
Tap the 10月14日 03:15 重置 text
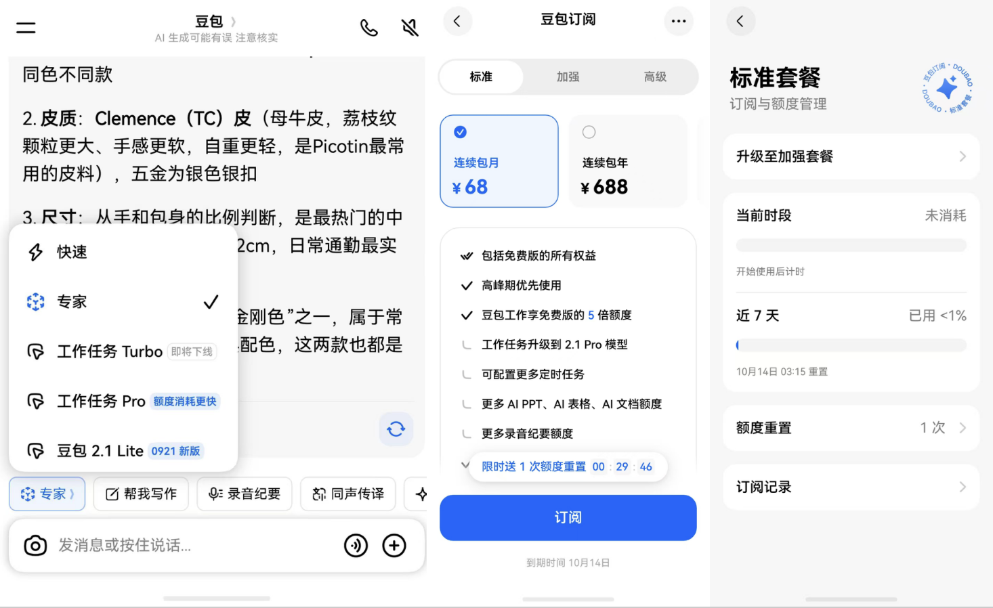(x=782, y=372)
